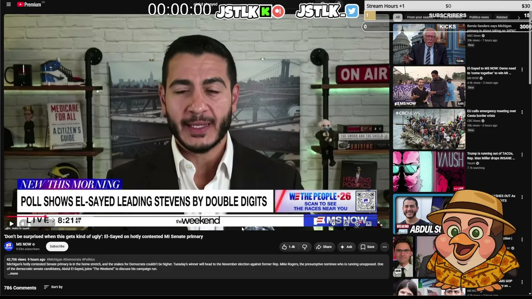Click the Twitter bird icon in overlay

[x=352, y=11]
